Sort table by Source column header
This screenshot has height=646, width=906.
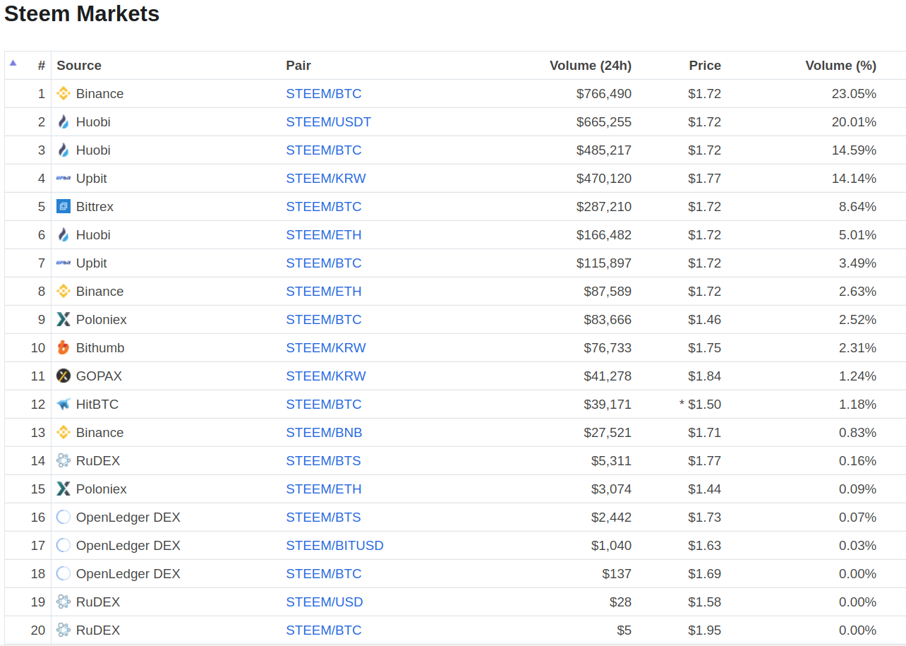(x=79, y=66)
